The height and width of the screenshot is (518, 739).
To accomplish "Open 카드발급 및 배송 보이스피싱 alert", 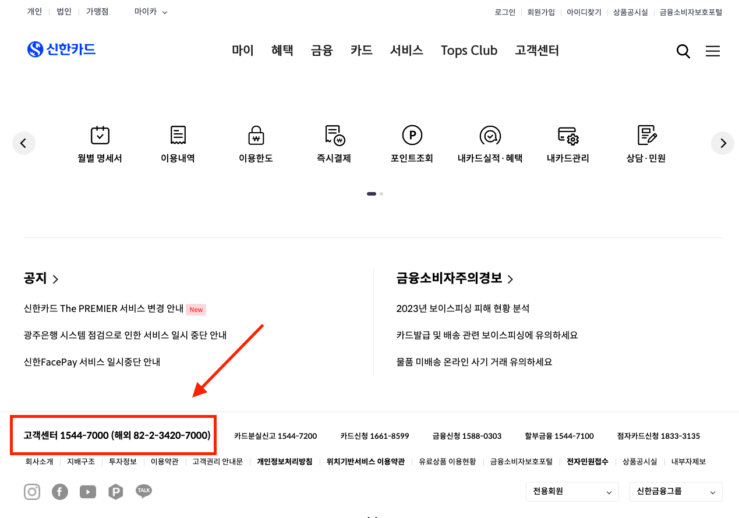I will click(487, 335).
